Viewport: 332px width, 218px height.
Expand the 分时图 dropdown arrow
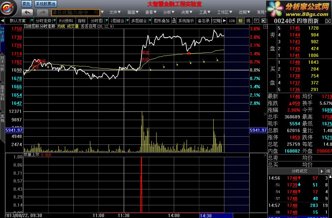tap(107, 21)
